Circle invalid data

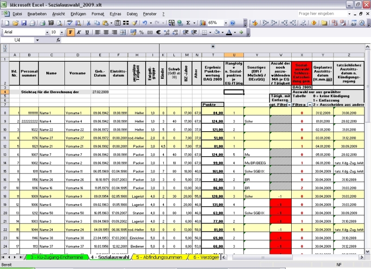click(334, 23)
